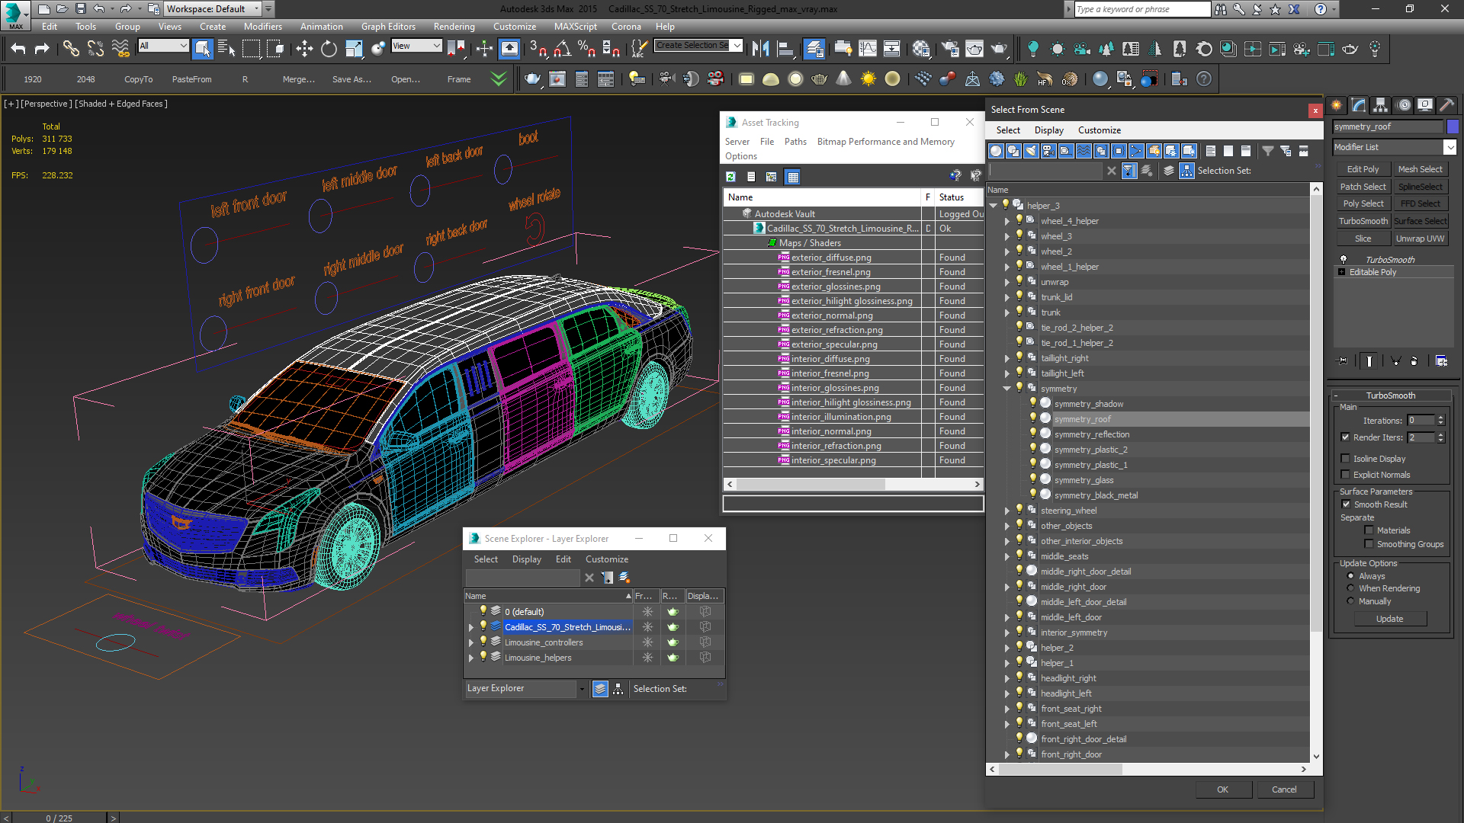Enable Smoothing Groups checkbox
Image resolution: width=1464 pixels, height=823 pixels.
coord(1369,544)
